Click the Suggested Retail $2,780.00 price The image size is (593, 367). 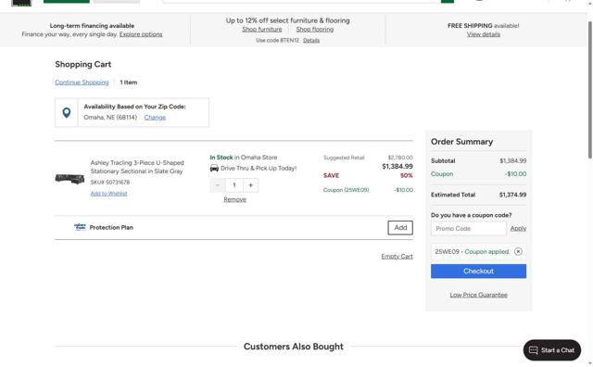(x=400, y=158)
